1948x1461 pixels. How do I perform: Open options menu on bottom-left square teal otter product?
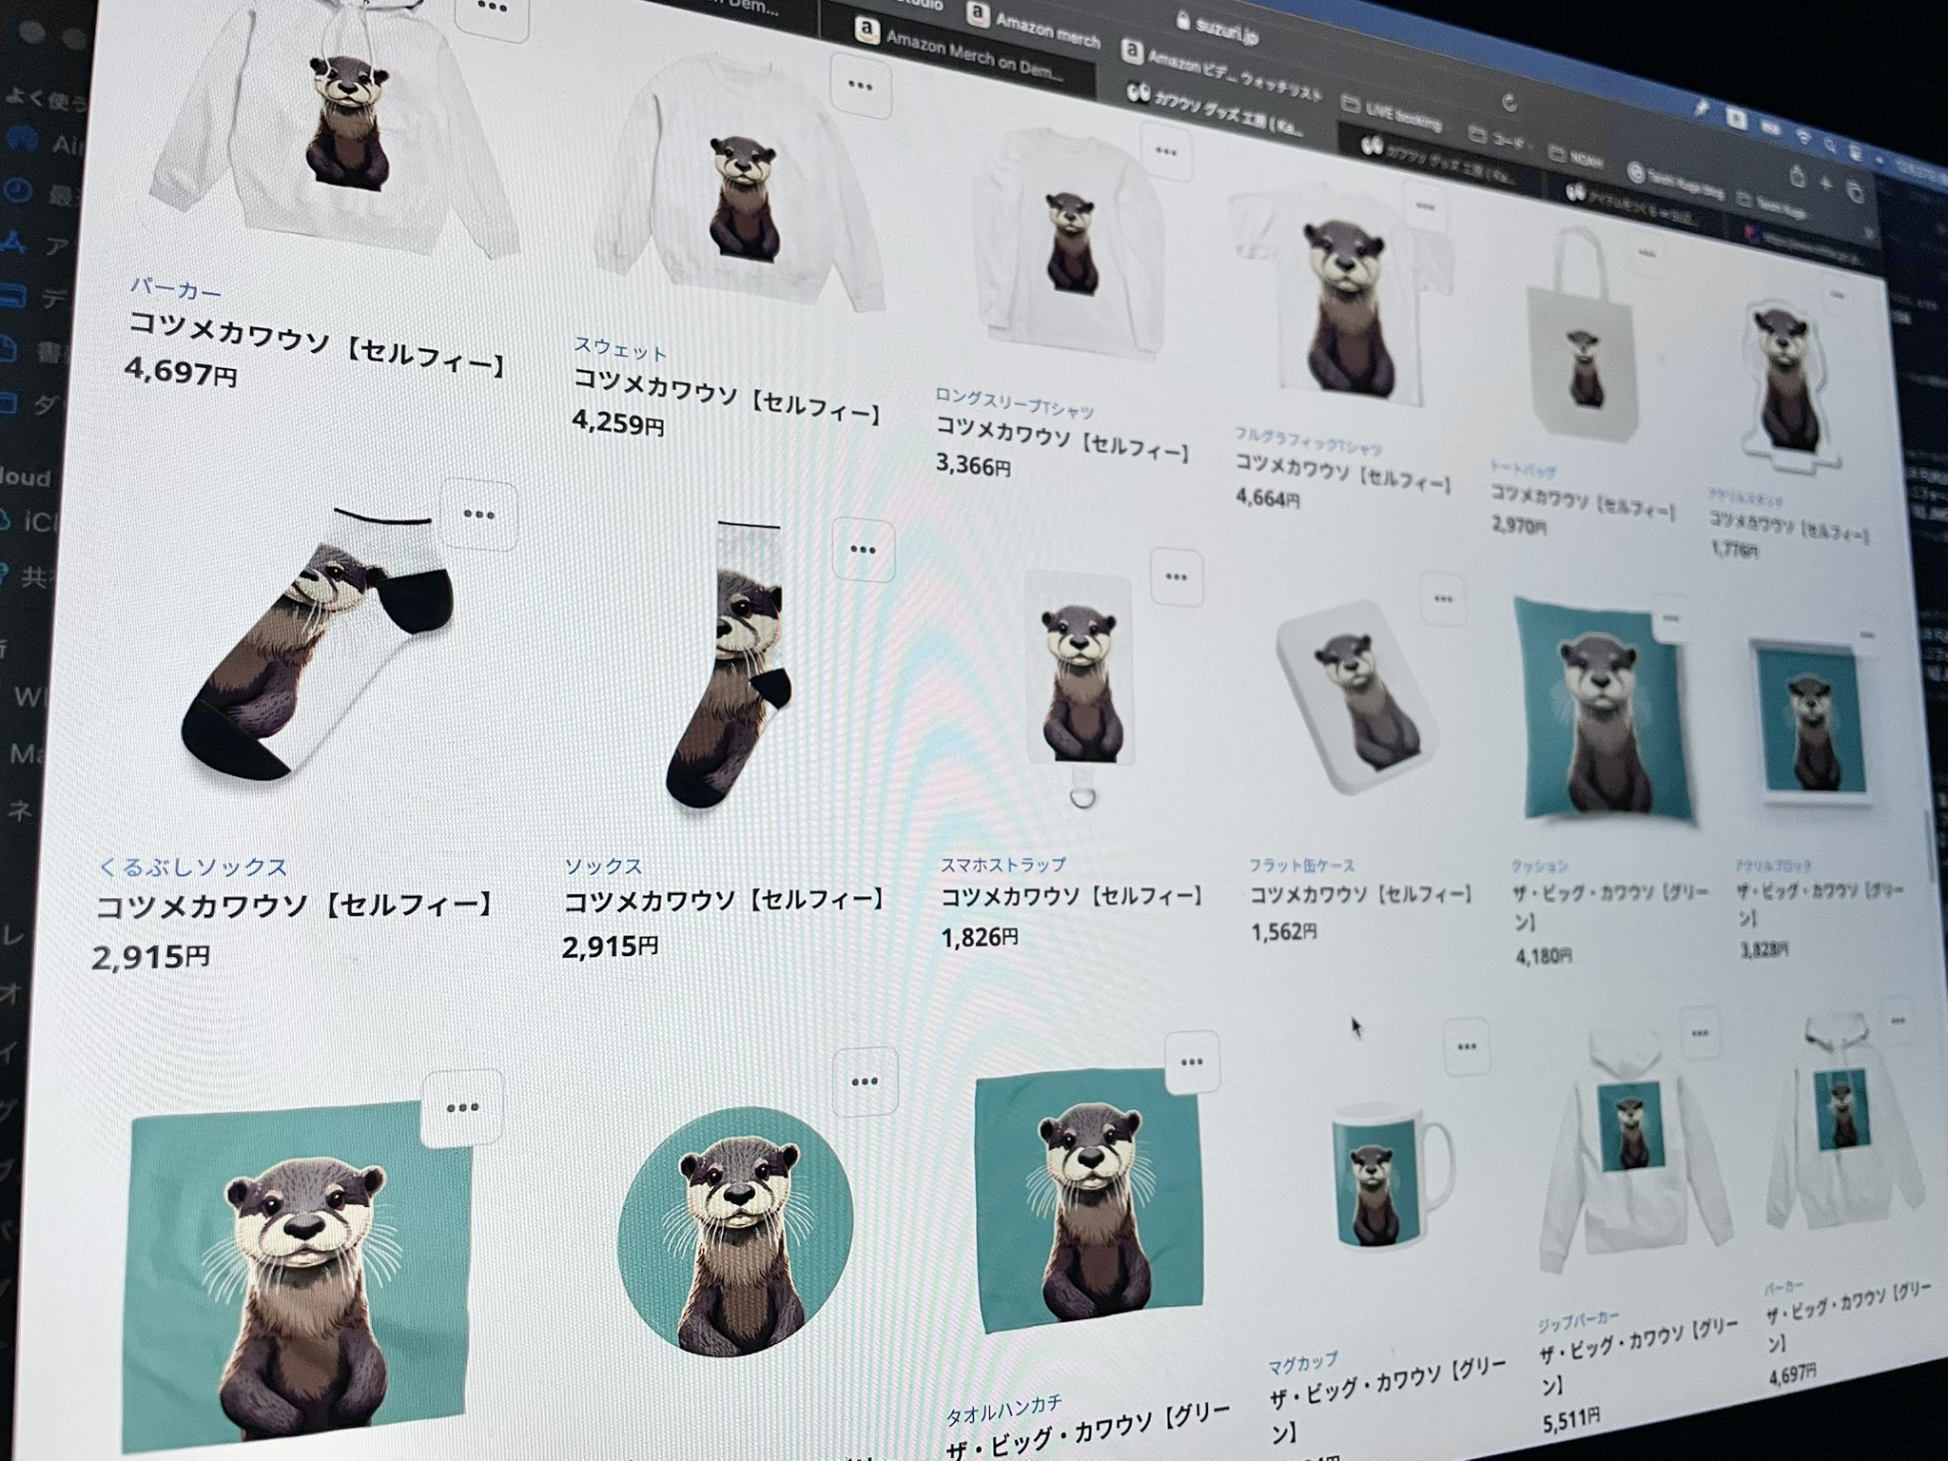[462, 1108]
